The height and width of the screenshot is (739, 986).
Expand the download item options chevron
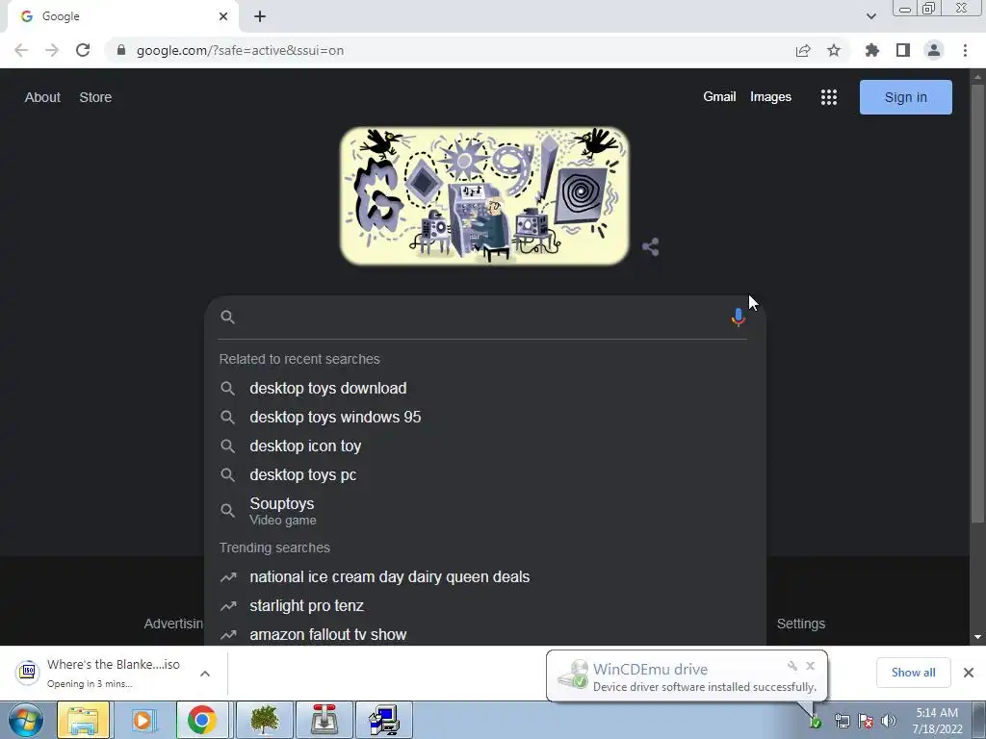205,673
